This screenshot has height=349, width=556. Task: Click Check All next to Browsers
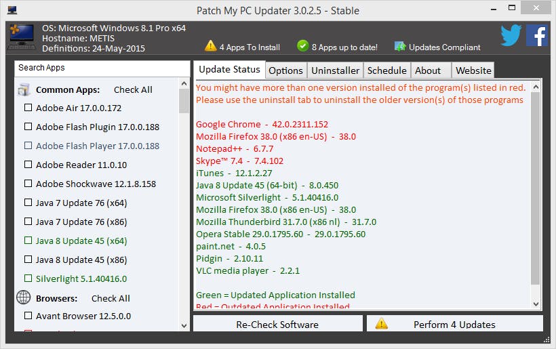[111, 299]
